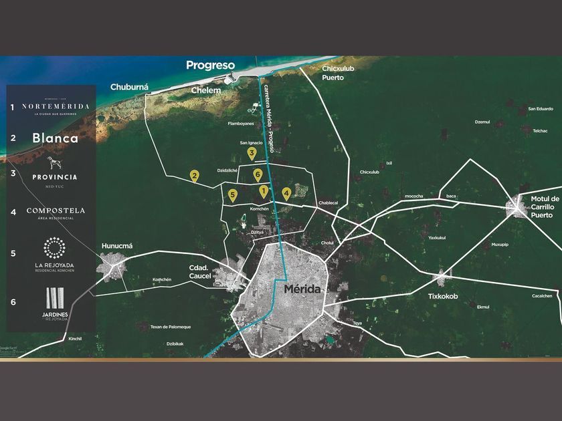Click the Compostela Área Residencial legend text
This screenshot has height=421, width=562.
click(56, 212)
